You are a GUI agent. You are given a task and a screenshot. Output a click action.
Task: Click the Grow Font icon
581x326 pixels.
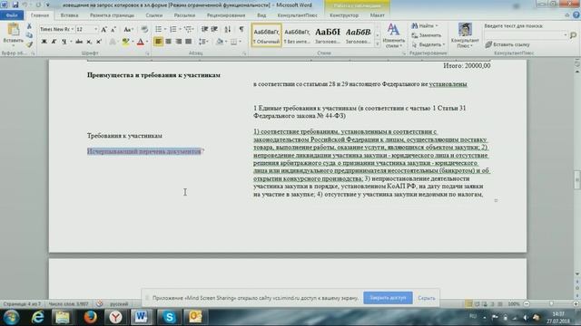(104, 29)
